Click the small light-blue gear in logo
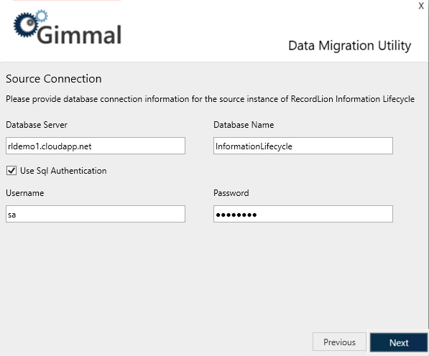The width and height of the screenshot is (429, 356). coord(42,16)
